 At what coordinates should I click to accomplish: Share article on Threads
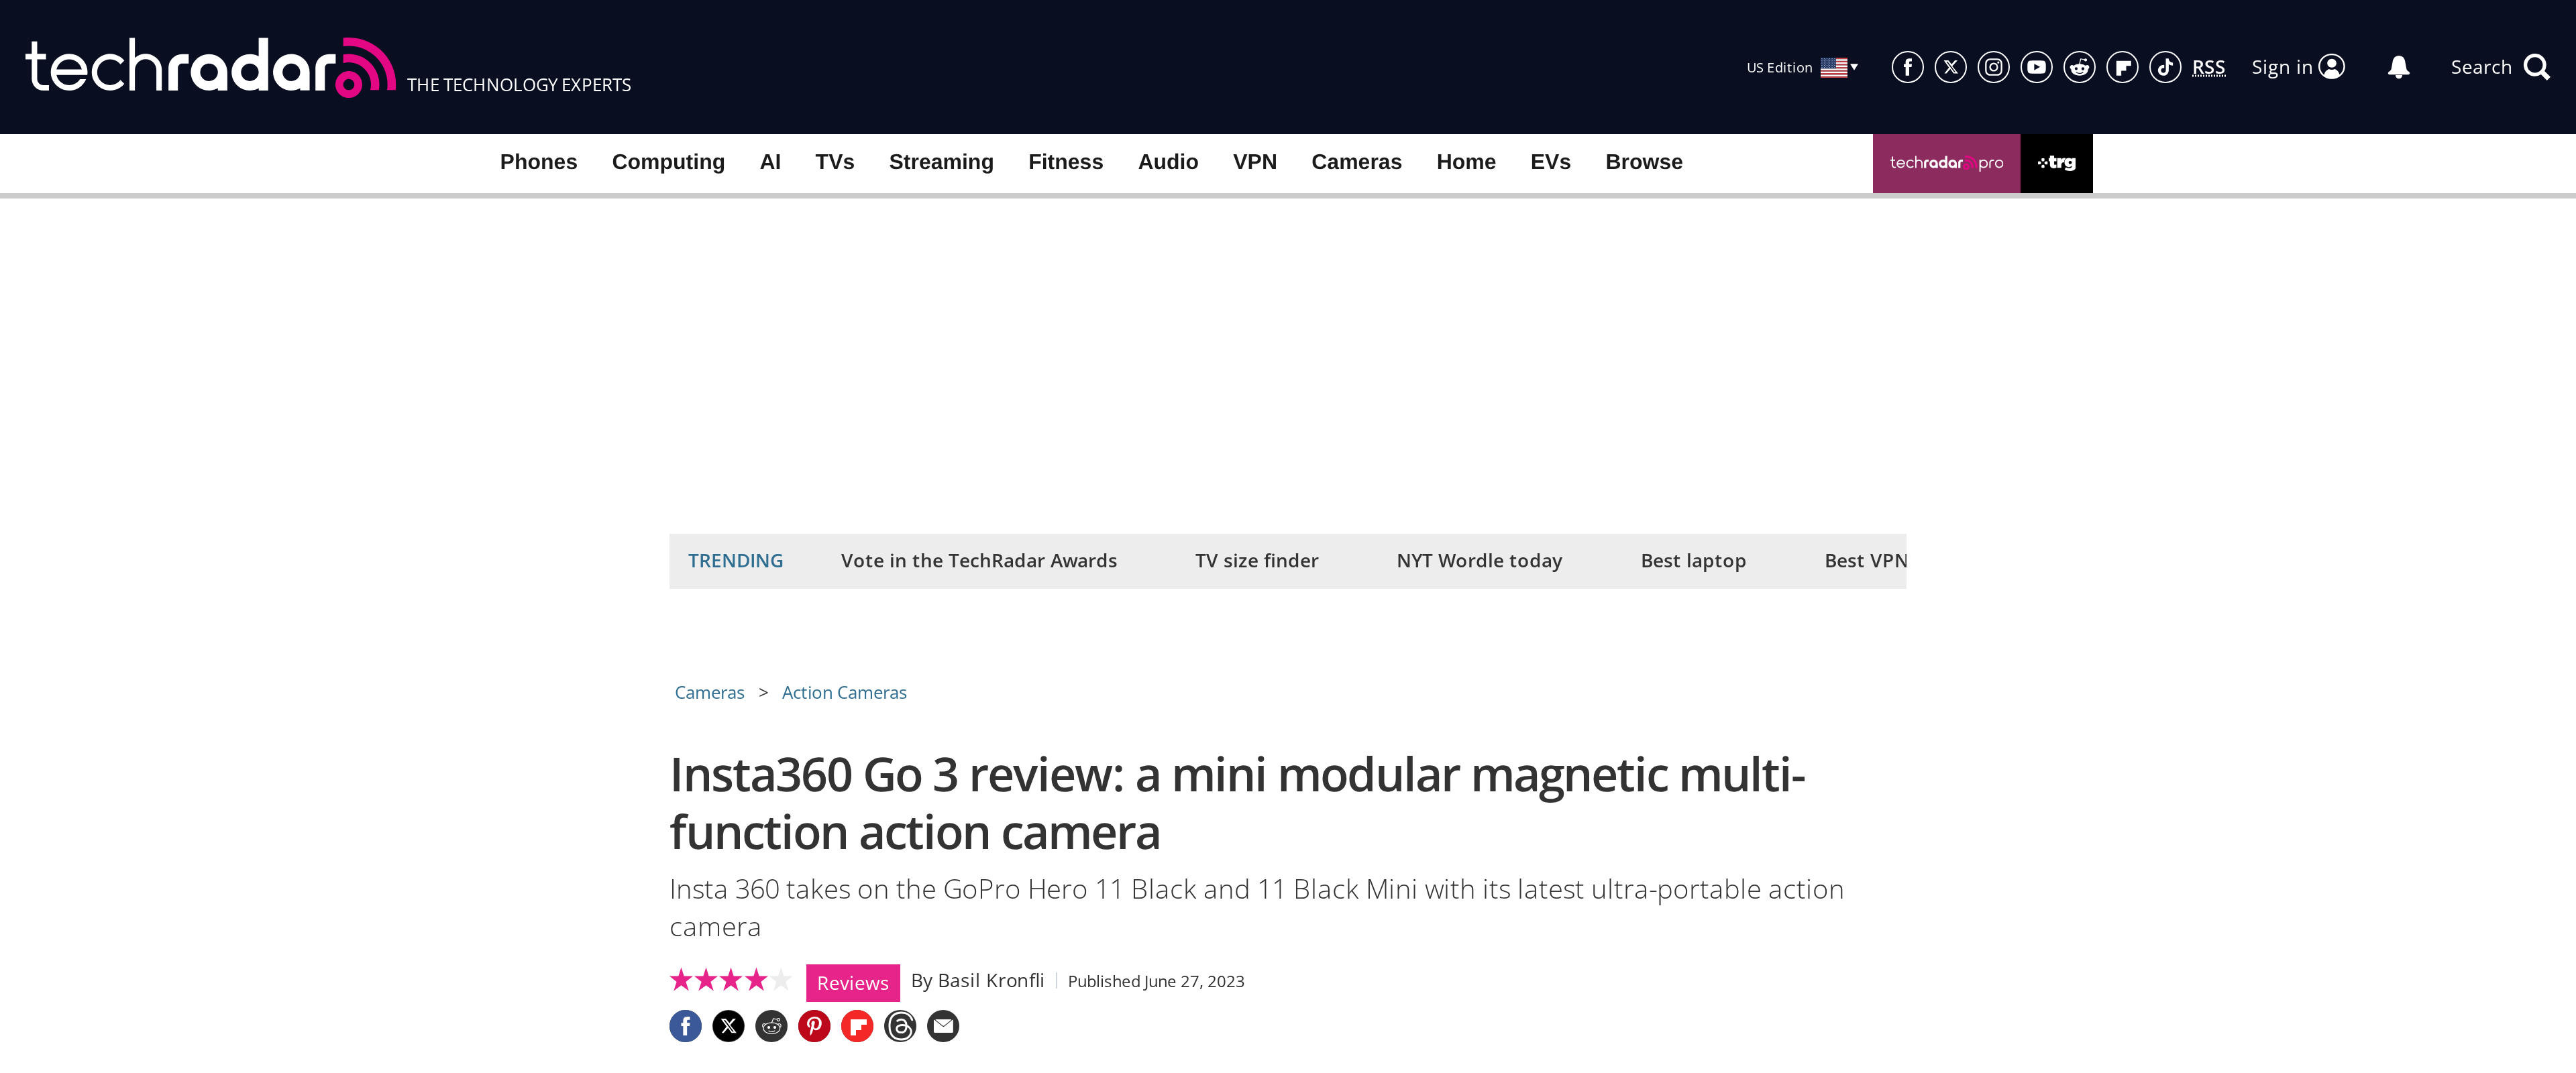tap(900, 1026)
